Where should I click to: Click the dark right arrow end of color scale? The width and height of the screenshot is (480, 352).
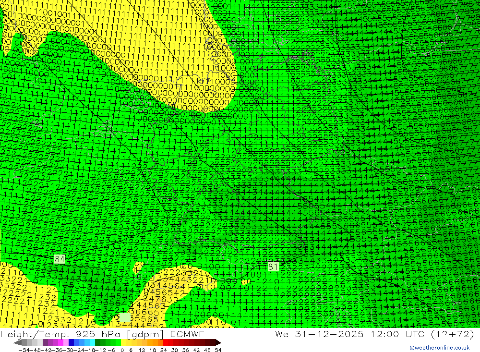coord(218,343)
